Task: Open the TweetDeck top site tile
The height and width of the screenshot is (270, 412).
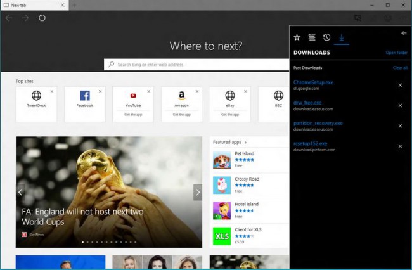Action: coord(36,105)
